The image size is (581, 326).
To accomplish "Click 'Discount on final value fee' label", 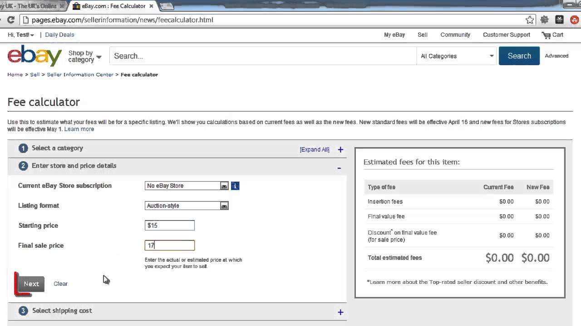I will [403, 236].
